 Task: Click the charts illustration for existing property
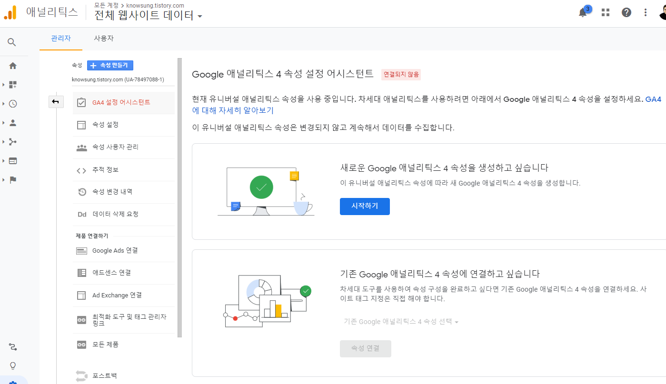point(268,301)
